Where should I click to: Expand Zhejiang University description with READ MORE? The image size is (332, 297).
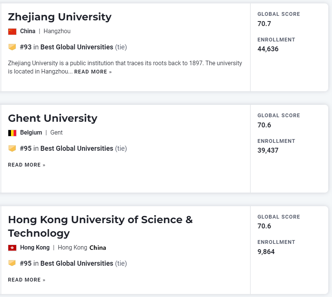(93, 72)
